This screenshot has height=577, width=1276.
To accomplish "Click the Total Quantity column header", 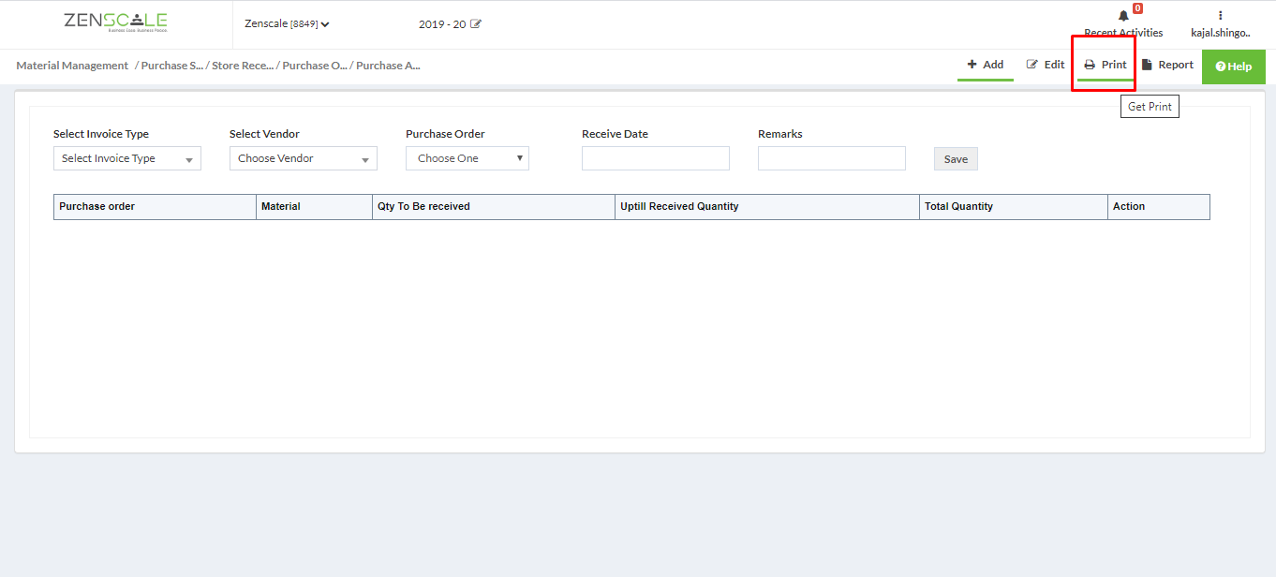I will tap(1014, 207).
